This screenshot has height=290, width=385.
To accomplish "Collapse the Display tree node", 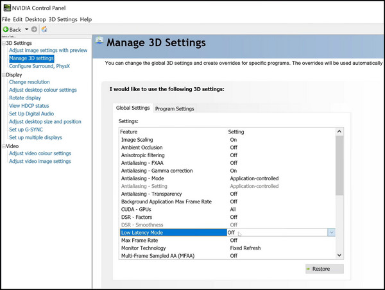I will point(4,75).
